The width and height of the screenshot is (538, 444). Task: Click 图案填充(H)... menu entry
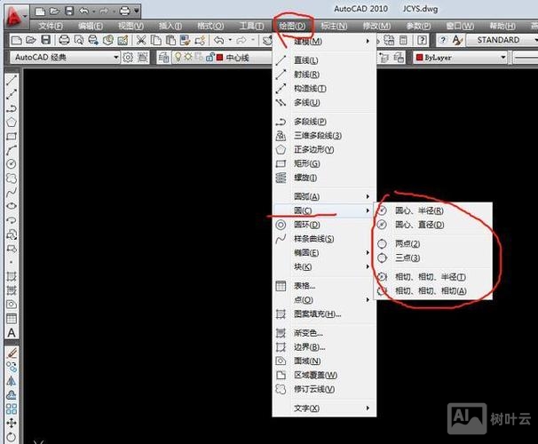pyautogui.click(x=317, y=314)
